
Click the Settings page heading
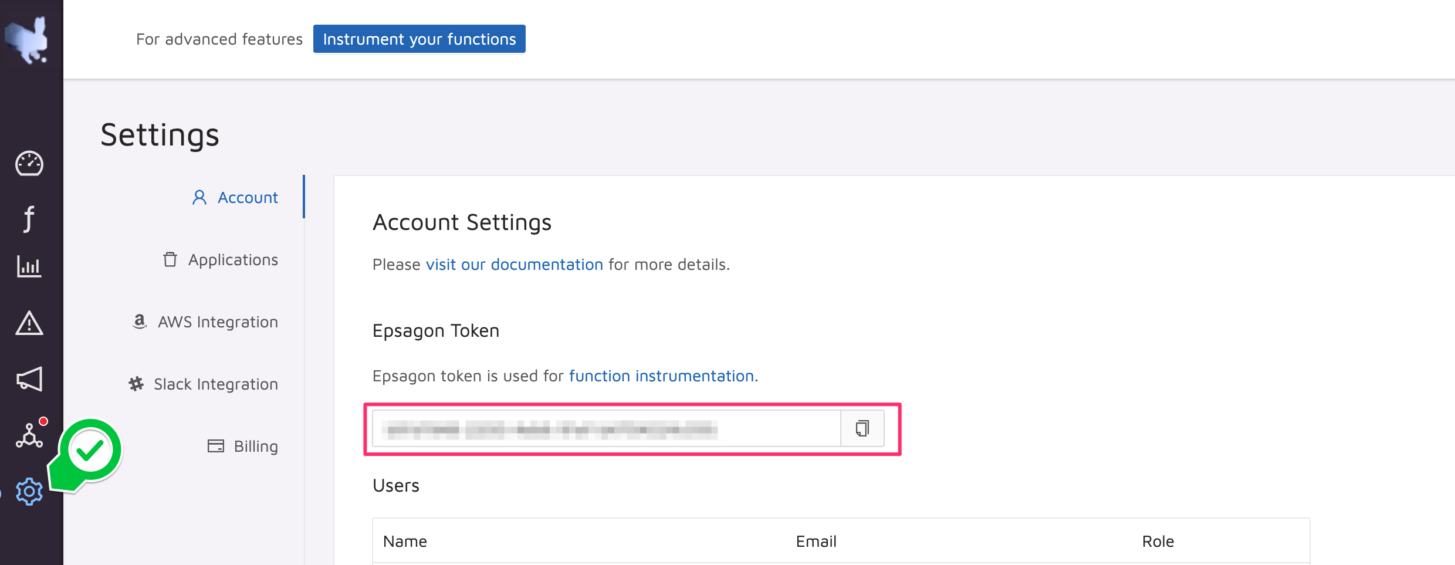pyautogui.click(x=160, y=135)
